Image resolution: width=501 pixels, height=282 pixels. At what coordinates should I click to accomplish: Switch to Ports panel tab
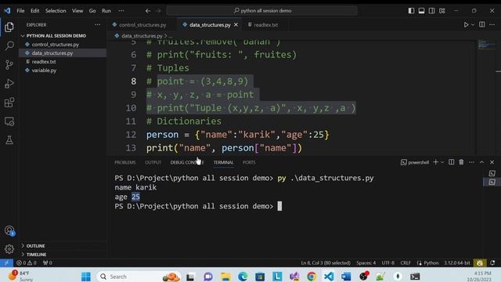tap(249, 162)
